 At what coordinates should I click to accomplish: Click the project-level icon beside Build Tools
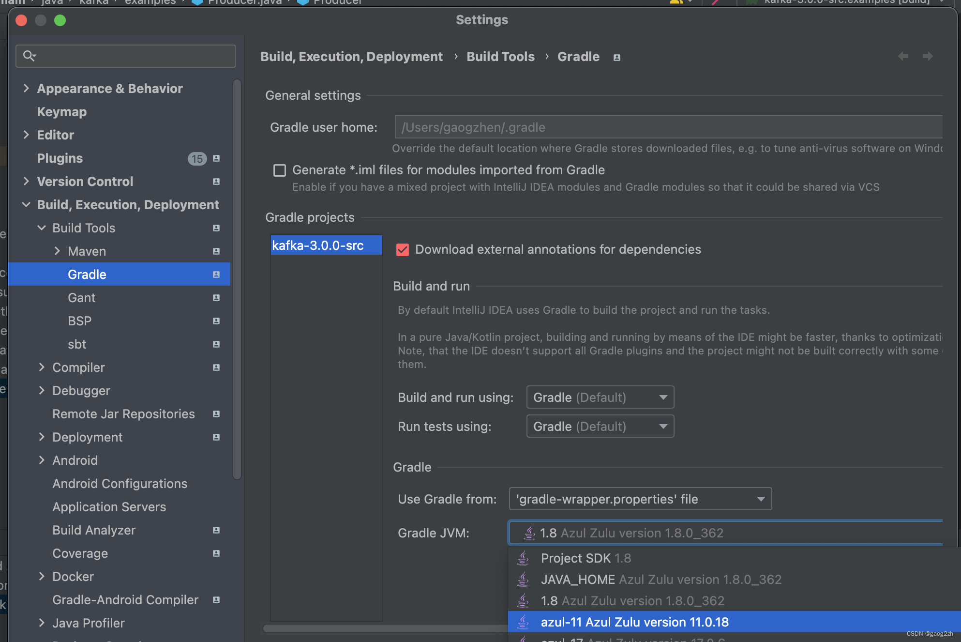pos(216,228)
